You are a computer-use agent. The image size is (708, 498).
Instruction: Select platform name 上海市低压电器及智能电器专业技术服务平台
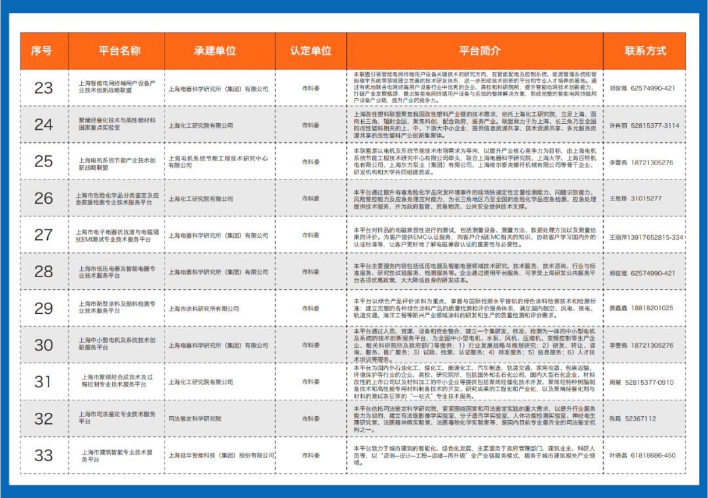[x=117, y=272]
